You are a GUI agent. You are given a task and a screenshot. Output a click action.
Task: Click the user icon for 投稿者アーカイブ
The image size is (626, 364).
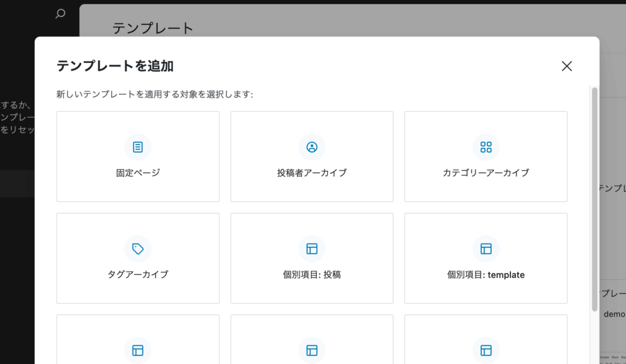[x=312, y=147]
